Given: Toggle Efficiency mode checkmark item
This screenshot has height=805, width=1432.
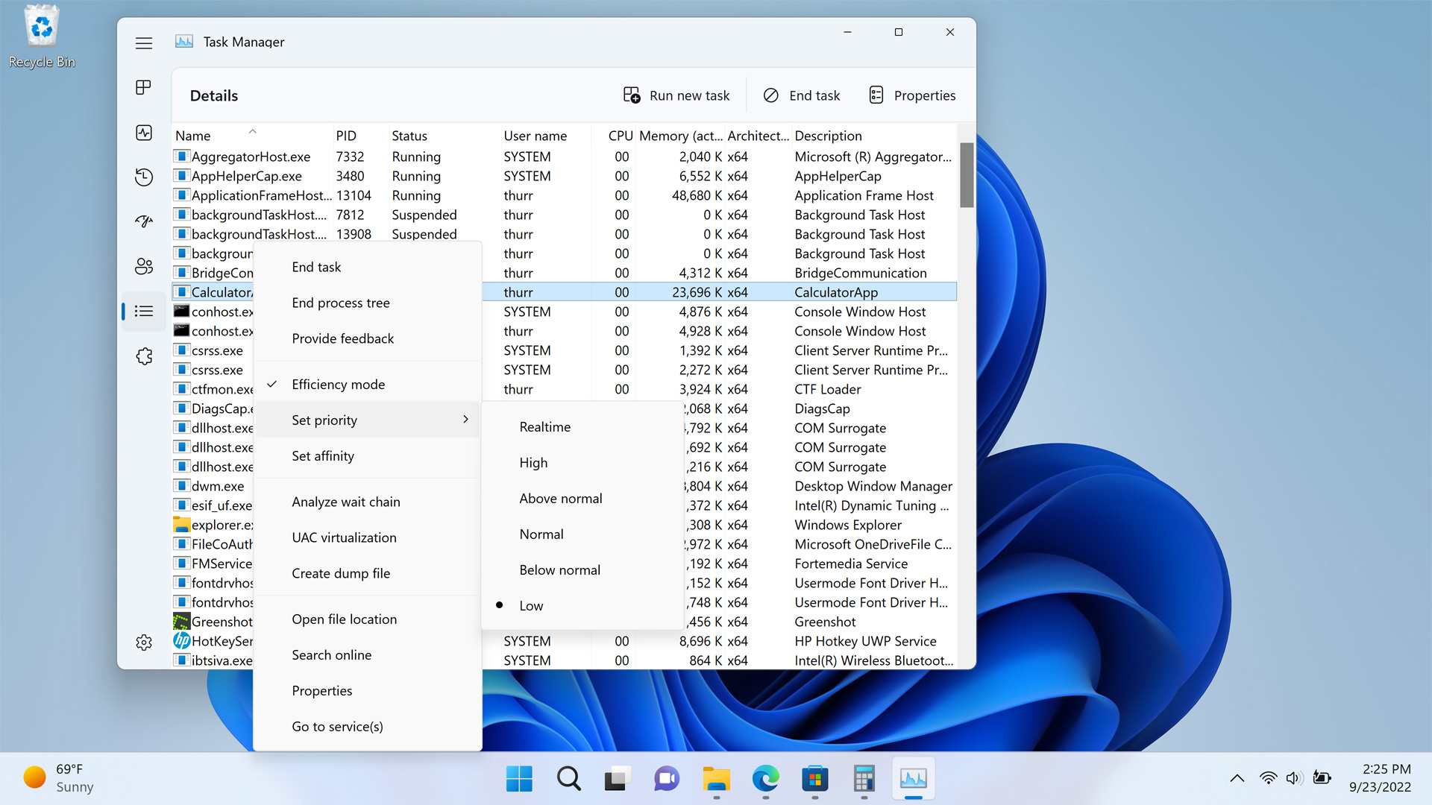Looking at the screenshot, I should pos(338,385).
